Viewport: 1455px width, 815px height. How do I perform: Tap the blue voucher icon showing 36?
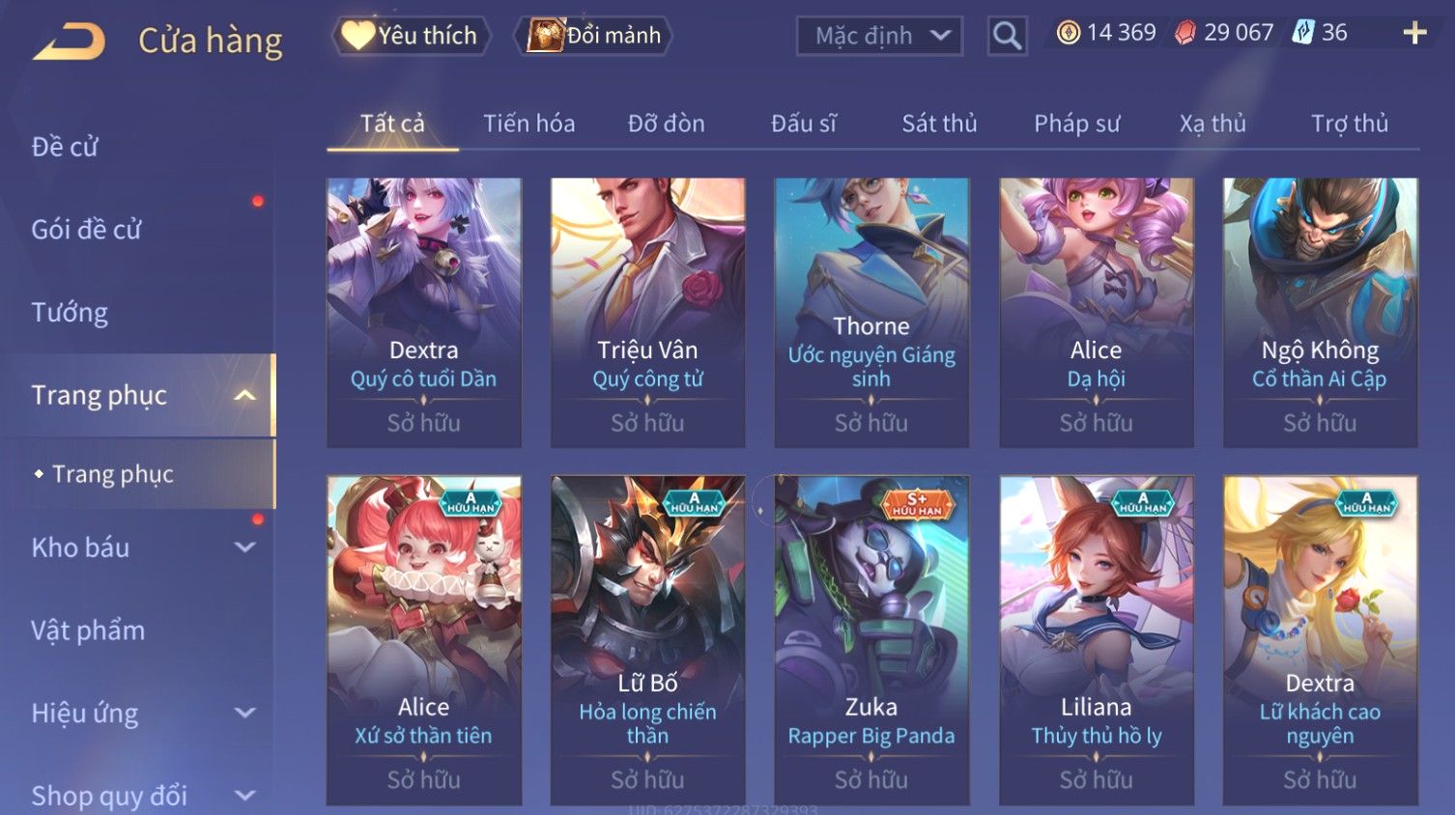click(1303, 33)
